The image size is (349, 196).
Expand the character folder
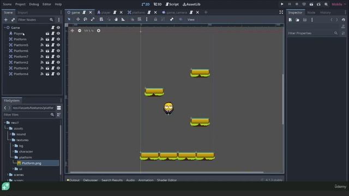coord(13,151)
